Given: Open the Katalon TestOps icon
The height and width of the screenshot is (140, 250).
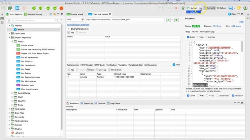Looking at the screenshot, I should 17,8.
